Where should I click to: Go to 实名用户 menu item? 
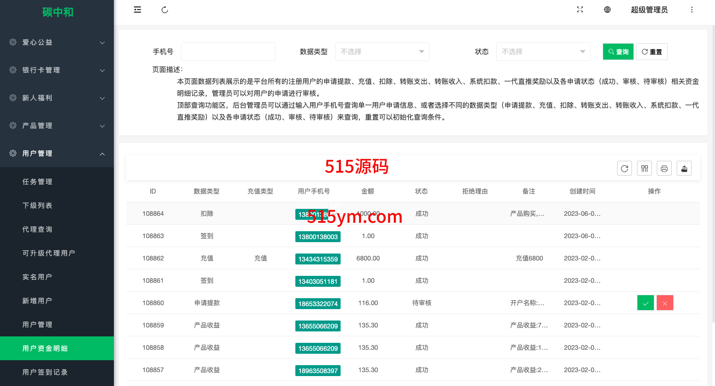[37, 277]
